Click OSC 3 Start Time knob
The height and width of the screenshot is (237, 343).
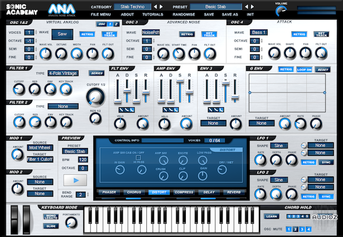point(179,54)
